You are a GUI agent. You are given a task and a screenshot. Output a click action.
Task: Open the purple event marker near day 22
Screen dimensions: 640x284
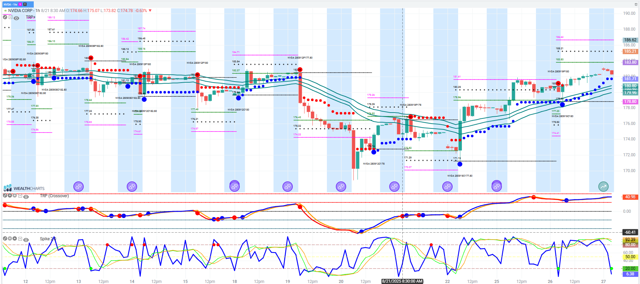point(447,187)
